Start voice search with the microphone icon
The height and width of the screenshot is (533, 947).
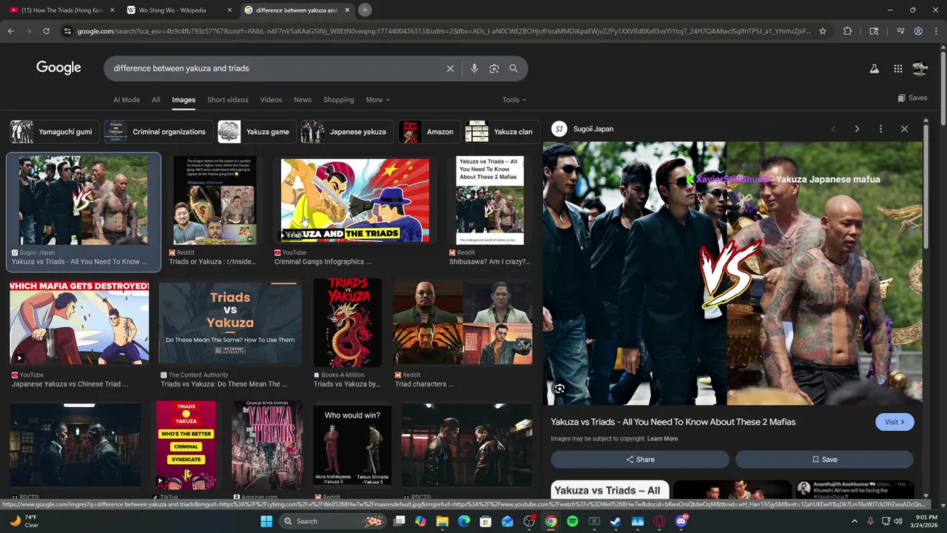(474, 68)
